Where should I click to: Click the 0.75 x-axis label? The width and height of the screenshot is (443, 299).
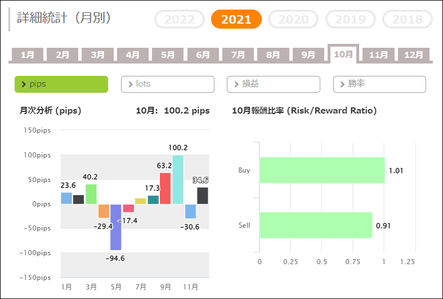pyautogui.click(x=353, y=262)
